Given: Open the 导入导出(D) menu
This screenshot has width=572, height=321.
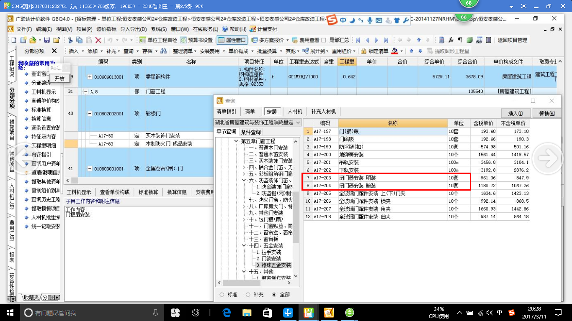Looking at the screenshot, I should [133, 29].
